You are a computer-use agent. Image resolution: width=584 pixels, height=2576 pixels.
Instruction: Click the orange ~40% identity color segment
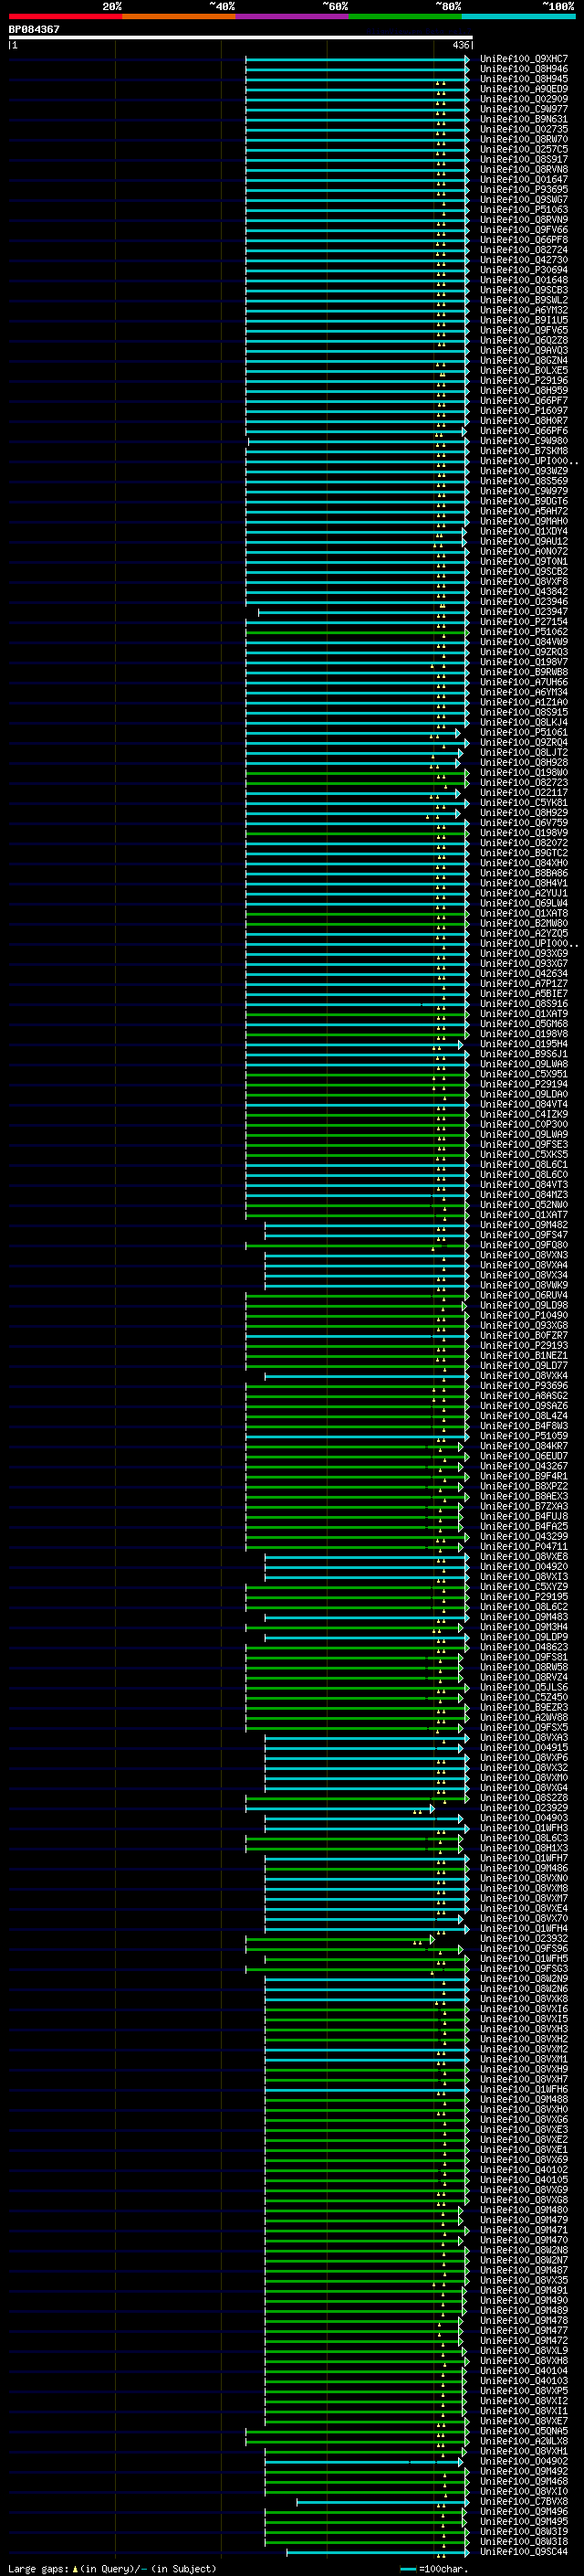pos(179,16)
